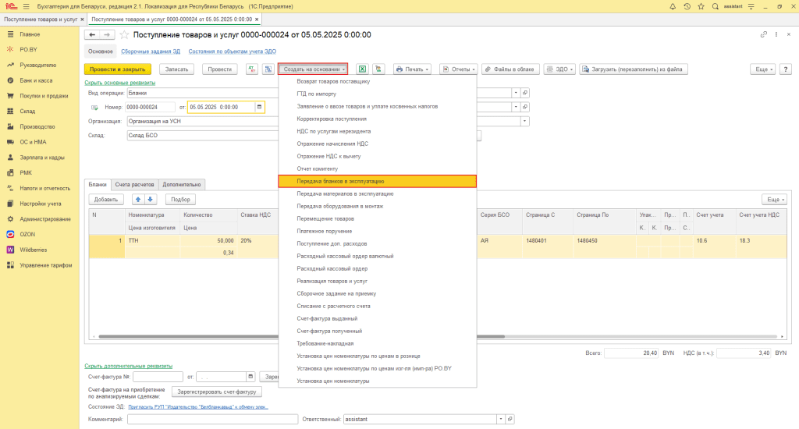Choose Корректировка поступления from menu
The height and width of the screenshot is (429, 799).
[x=332, y=119]
